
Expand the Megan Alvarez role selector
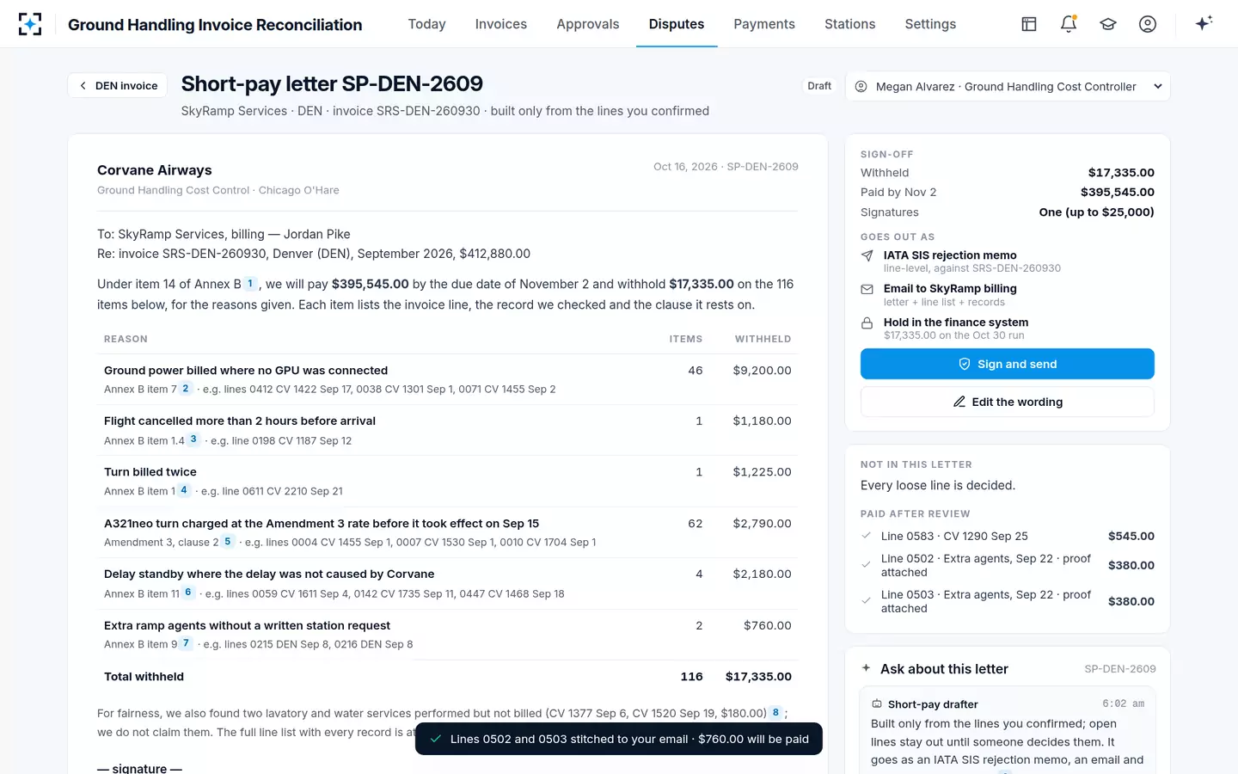coord(1008,86)
